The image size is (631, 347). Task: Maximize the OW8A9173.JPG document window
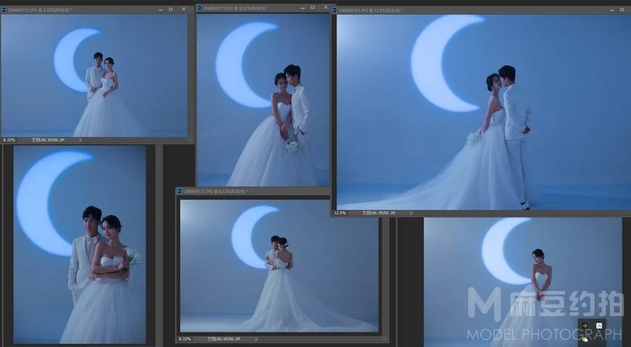pos(313,8)
